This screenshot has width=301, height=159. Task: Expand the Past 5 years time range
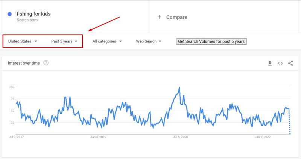64,41
